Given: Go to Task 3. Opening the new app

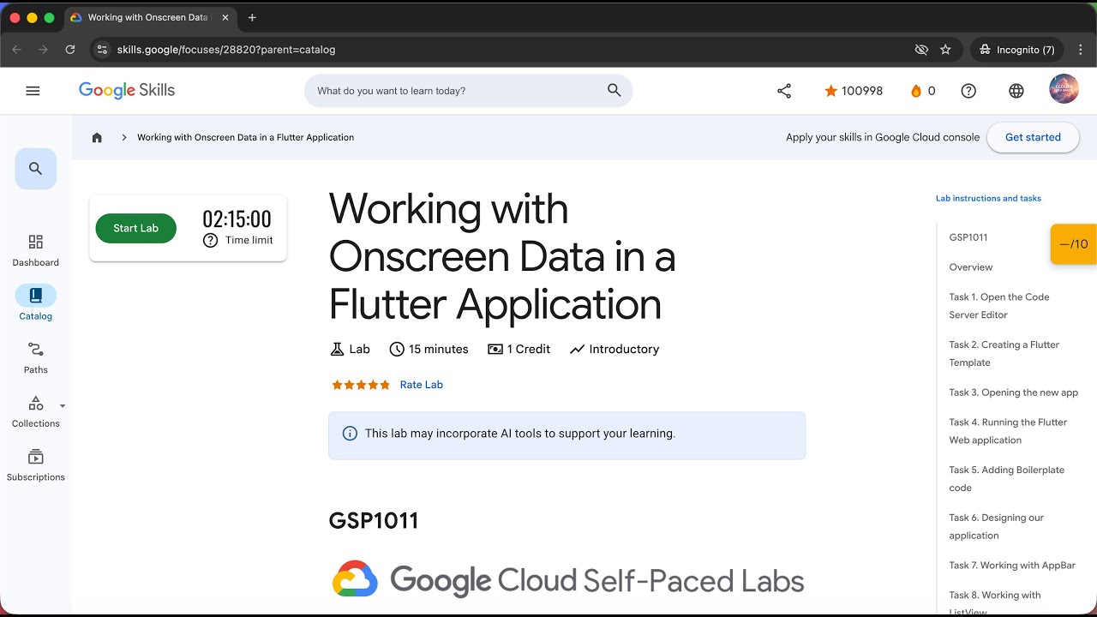Looking at the screenshot, I should tap(1014, 392).
